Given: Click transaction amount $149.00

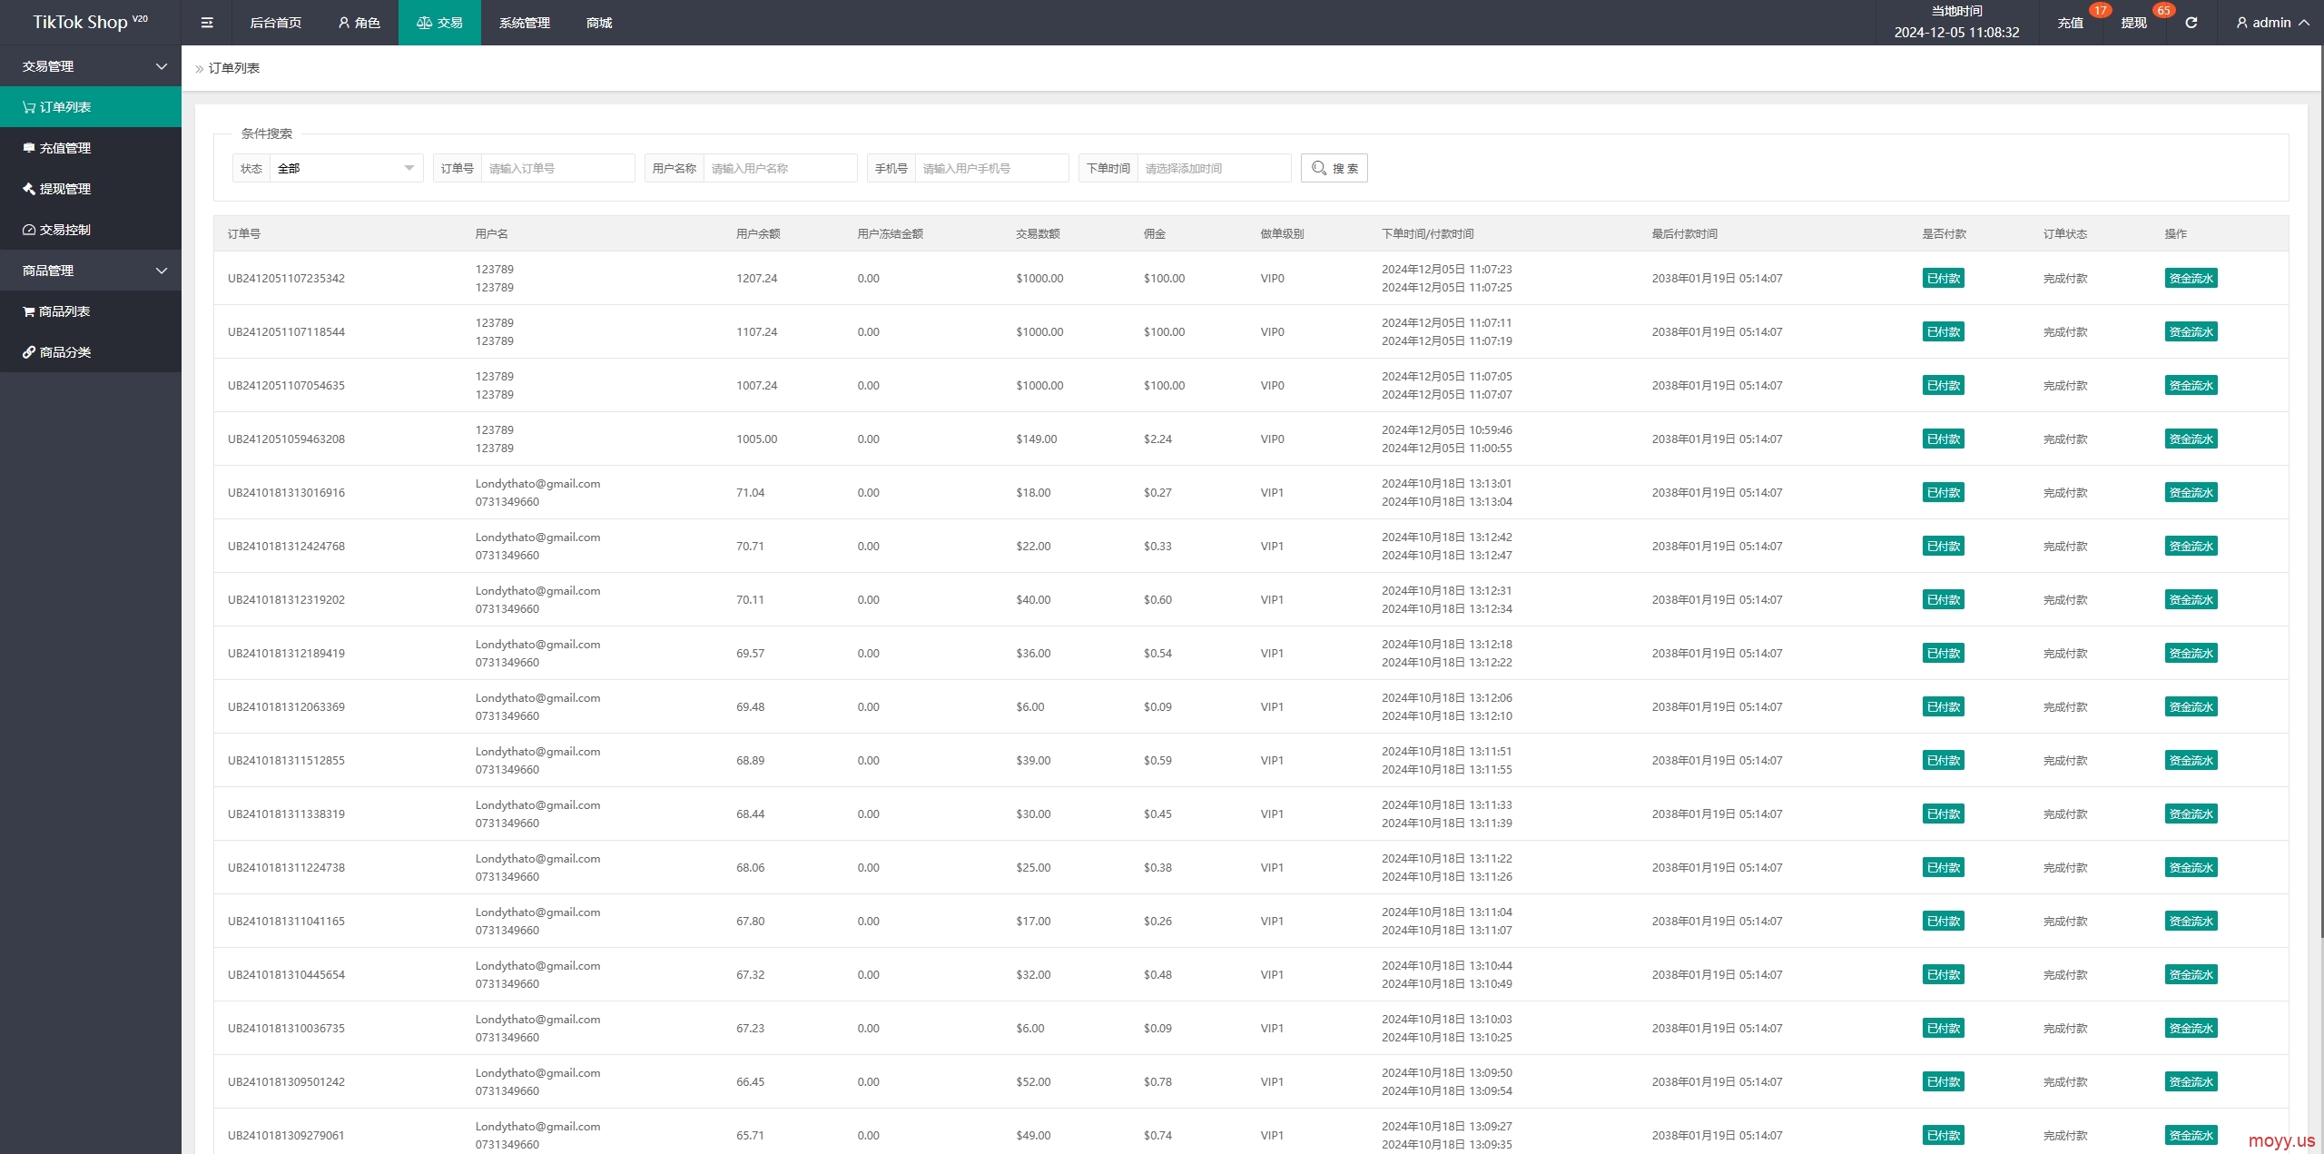Looking at the screenshot, I should click(x=1037, y=439).
